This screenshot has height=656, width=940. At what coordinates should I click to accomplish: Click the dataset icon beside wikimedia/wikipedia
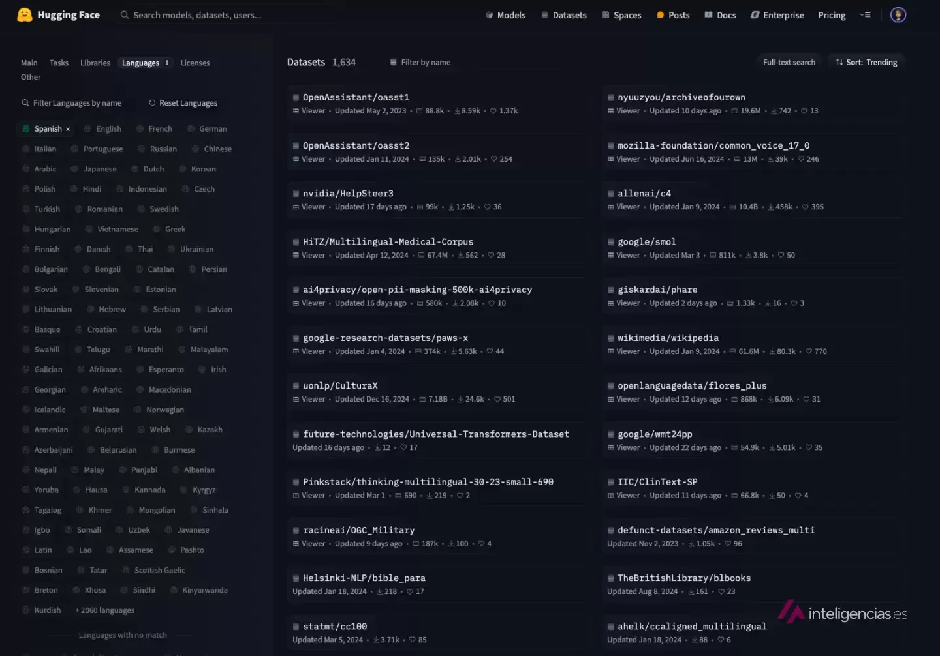[x=611, y=338]
